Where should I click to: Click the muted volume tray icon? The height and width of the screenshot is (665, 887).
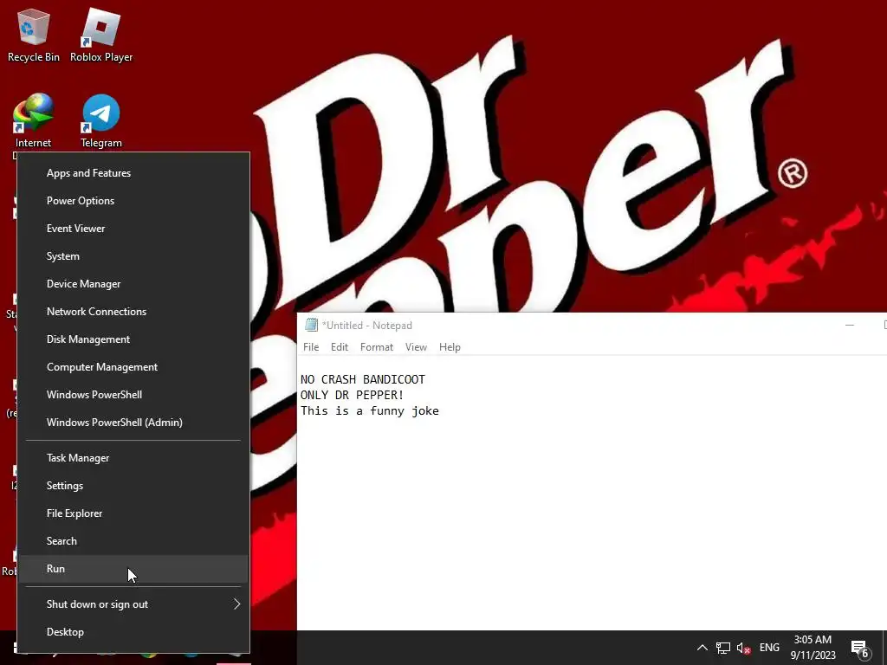pos(743,648)
